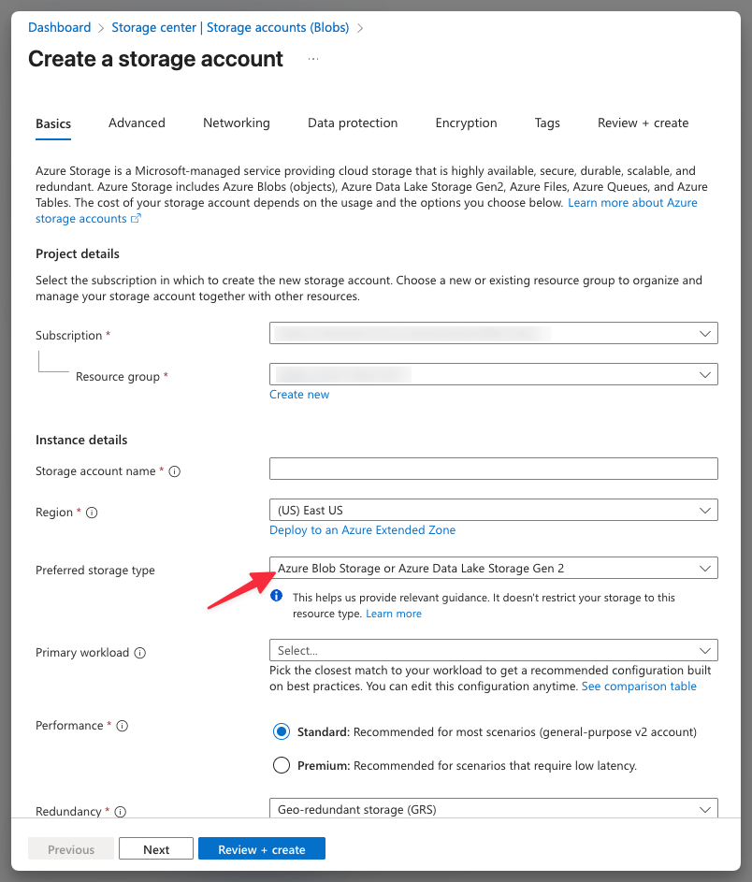
Task: Click the Previous button
Action: click(71, 849)
